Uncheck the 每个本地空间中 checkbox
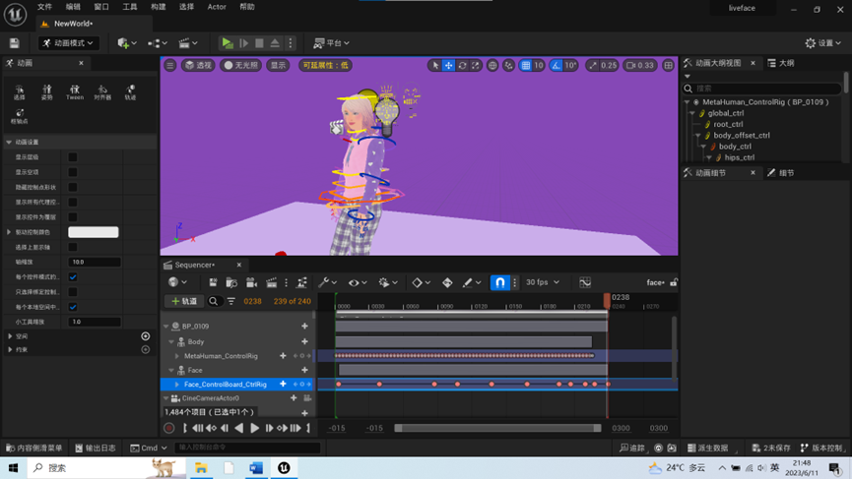This screenshot has height=479, width=852. (72, 307)
